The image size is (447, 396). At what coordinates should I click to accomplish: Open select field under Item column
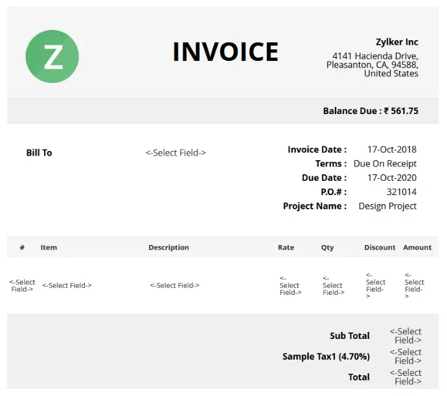(x=67, y=286)
